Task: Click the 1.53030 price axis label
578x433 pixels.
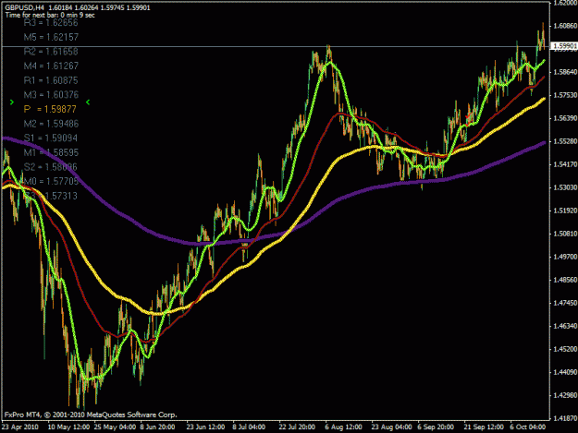Action: pos(565,187)
